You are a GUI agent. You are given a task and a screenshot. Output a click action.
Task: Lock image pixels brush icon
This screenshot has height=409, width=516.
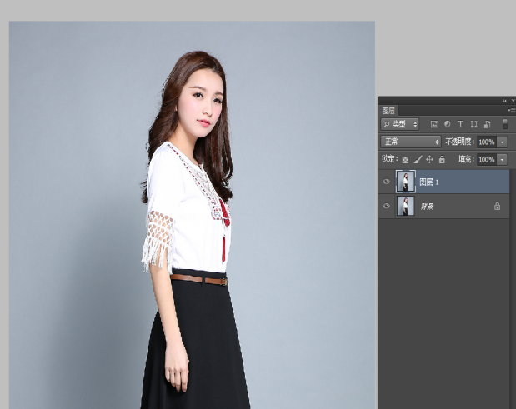pos(418,159)
